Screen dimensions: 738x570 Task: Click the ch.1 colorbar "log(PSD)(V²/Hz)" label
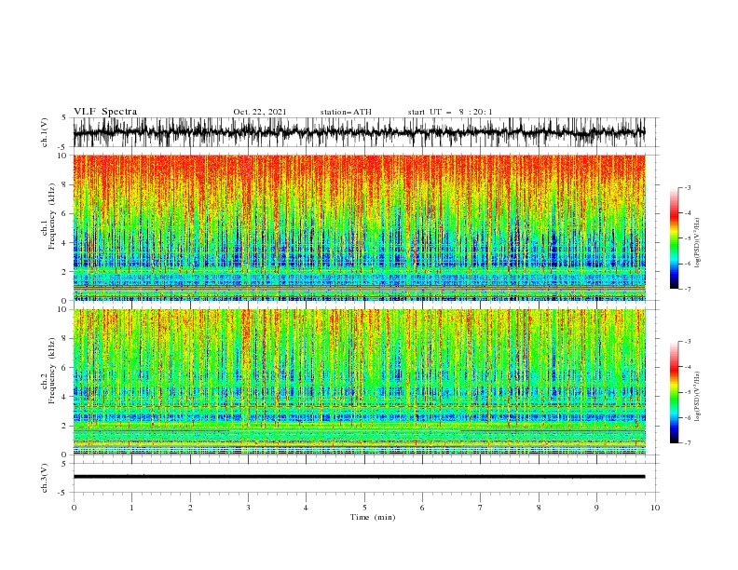(x=698, y=243)
